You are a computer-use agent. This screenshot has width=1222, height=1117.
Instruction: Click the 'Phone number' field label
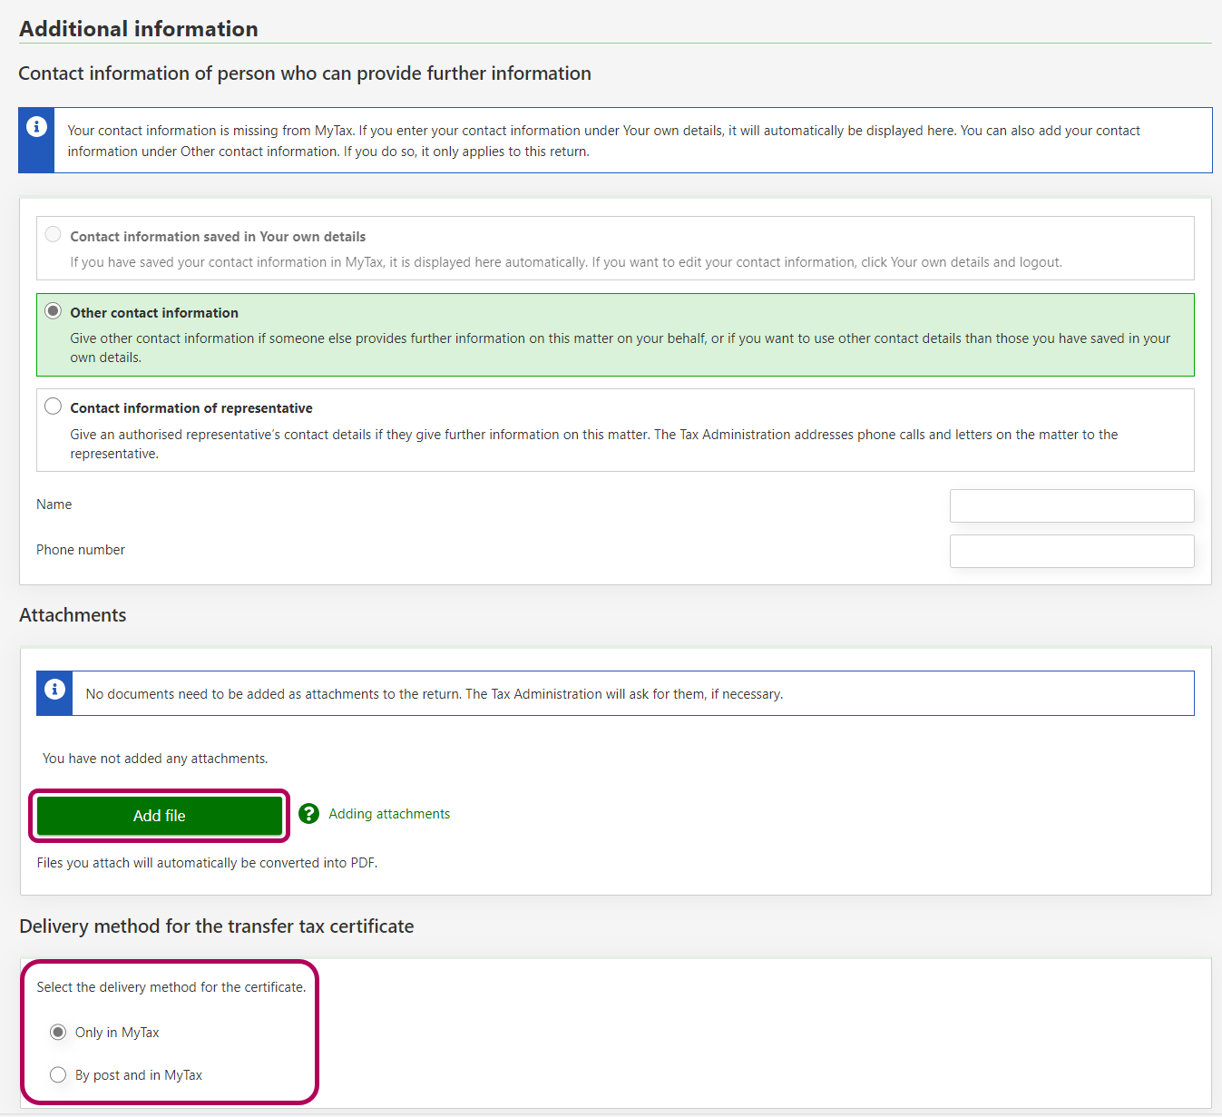point(81,550)
